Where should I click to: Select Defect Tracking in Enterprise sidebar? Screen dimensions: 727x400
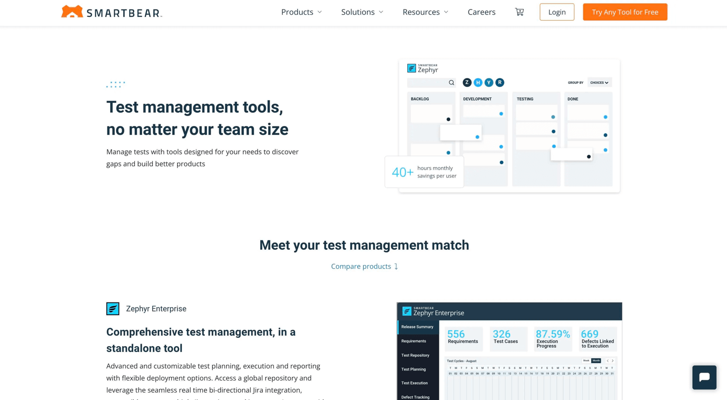pyautogui.click(x=416, y=397)
